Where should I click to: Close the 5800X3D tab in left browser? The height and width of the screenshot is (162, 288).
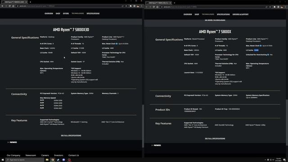pos(26,2)
